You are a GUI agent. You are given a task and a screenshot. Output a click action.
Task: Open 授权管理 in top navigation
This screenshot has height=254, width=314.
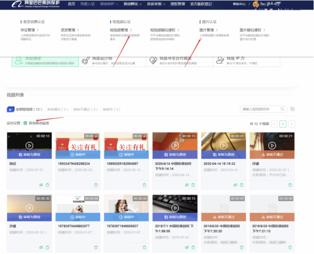click(178, 4)
